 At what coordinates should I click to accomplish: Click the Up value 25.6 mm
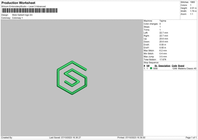coord(164,39)
